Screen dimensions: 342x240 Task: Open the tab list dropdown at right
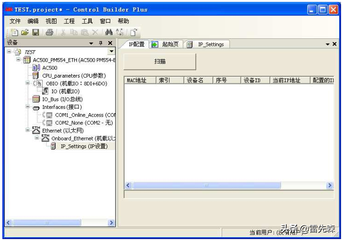pos(327,44)
